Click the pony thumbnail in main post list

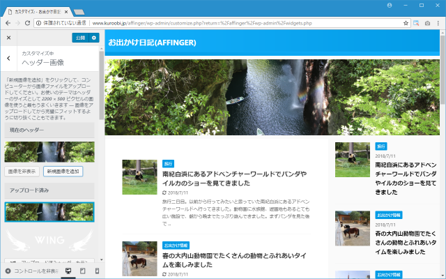(139, 259)
